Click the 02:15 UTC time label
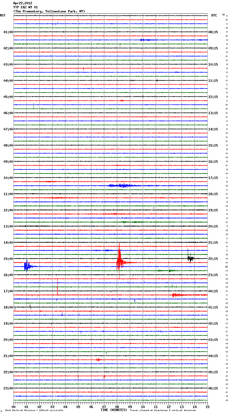Image resolution: width=229 pixels, height=414 pixels. [x=213, y=324]
